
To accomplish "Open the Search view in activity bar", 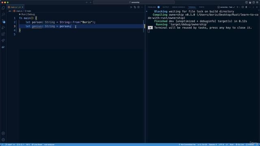I will point(3,15).
